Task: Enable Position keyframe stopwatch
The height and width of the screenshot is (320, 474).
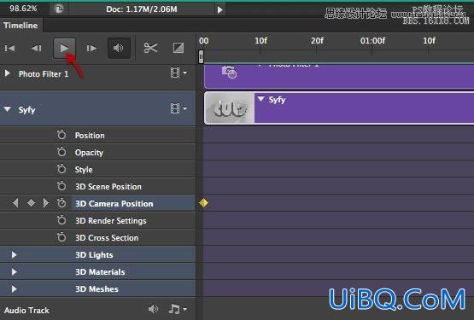Action: [61, 135]
